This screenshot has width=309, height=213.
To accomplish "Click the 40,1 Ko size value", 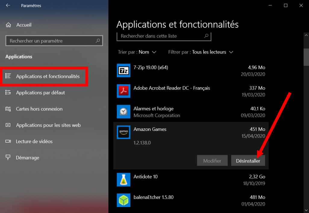I will 257,109.
